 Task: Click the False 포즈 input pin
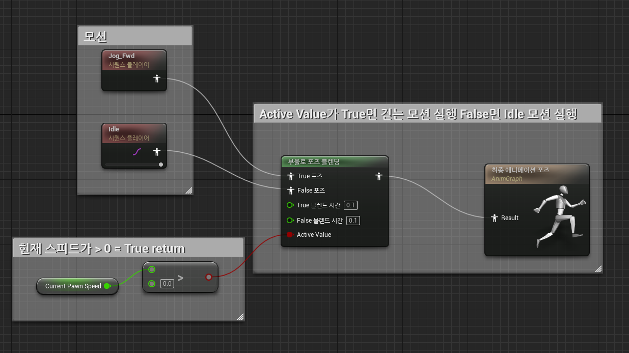pos(291,191)
